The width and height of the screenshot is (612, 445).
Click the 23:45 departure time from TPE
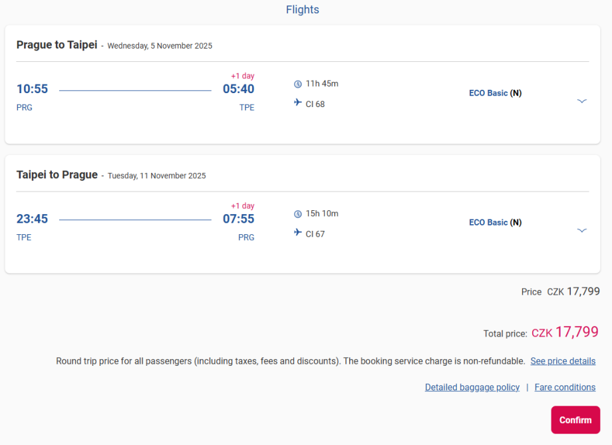pyautogui.click(x=32, y=219)
